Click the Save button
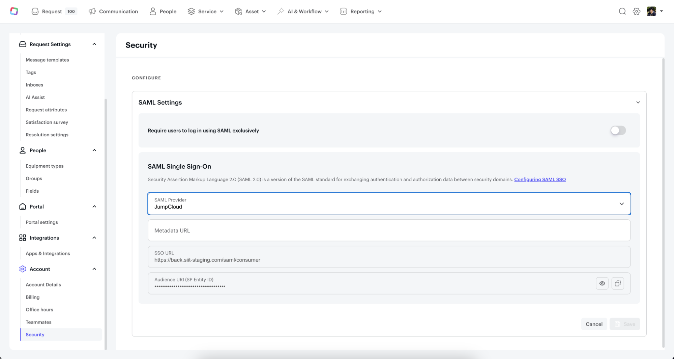Image resolution: width=674 pixels, height=359 pixels. [x=624, y=324]
